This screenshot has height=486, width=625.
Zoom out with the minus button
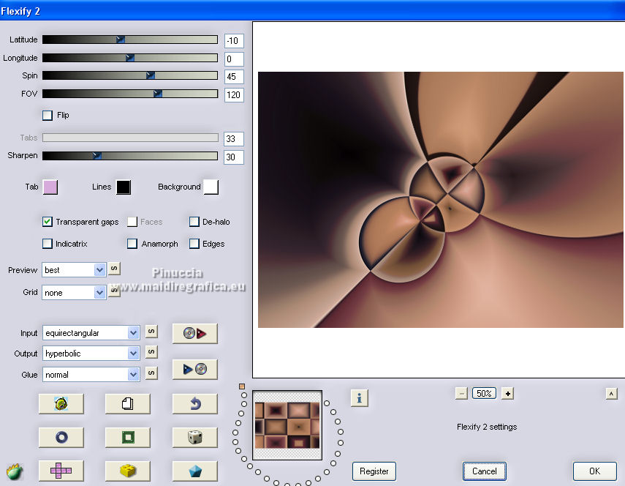click(461, 394)
